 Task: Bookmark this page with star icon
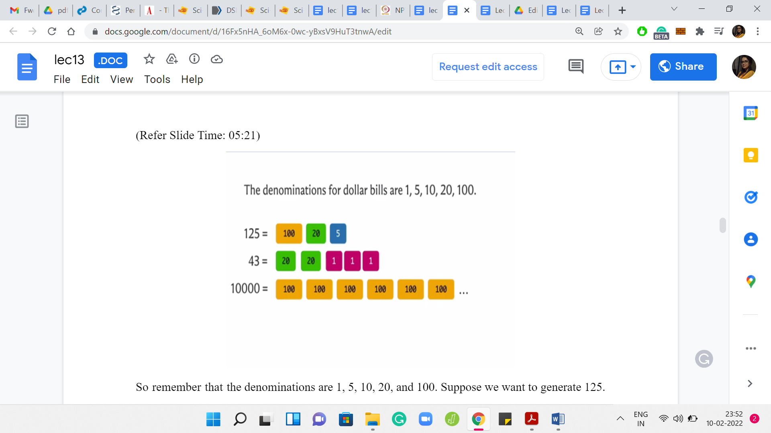tap(618, 31)
